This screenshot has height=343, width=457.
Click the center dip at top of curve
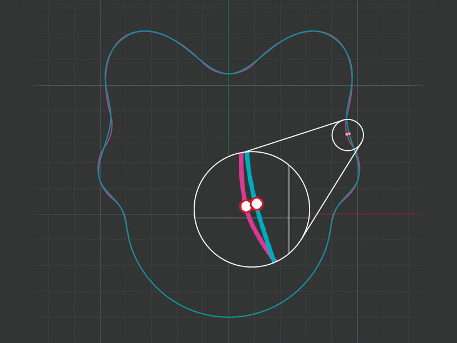[228, 74]
